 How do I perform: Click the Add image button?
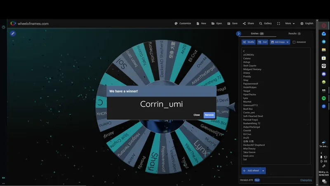[x=277, y=42]
